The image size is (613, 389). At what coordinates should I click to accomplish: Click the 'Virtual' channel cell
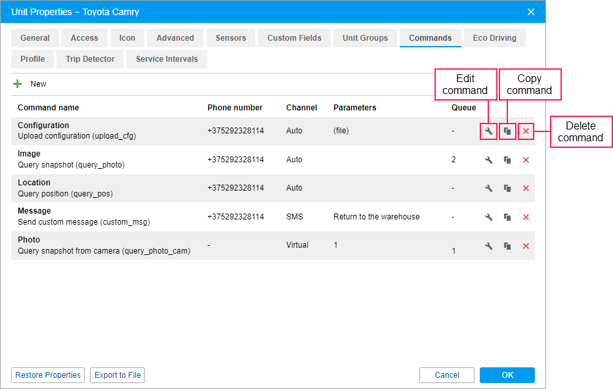(297, 245)
